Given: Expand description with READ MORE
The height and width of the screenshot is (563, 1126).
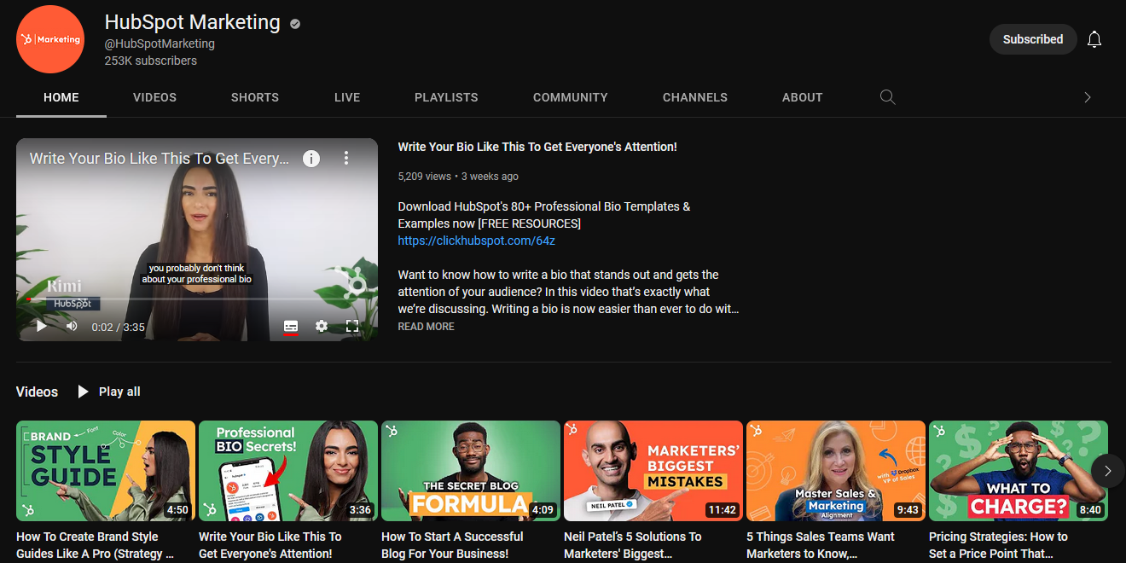Looking at the screenshot, I should point(426,327).
